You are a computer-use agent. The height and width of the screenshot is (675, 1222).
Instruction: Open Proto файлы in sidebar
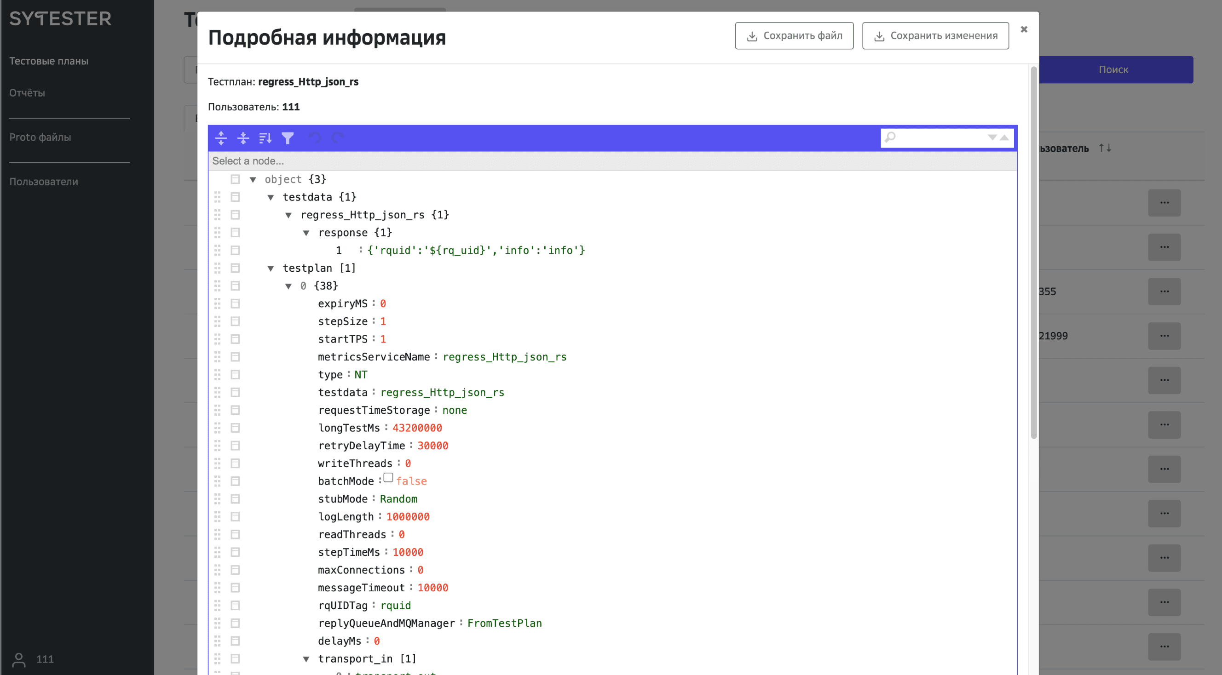[40, 137]
